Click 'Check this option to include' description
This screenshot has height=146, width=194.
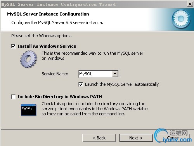click(95, 109)
